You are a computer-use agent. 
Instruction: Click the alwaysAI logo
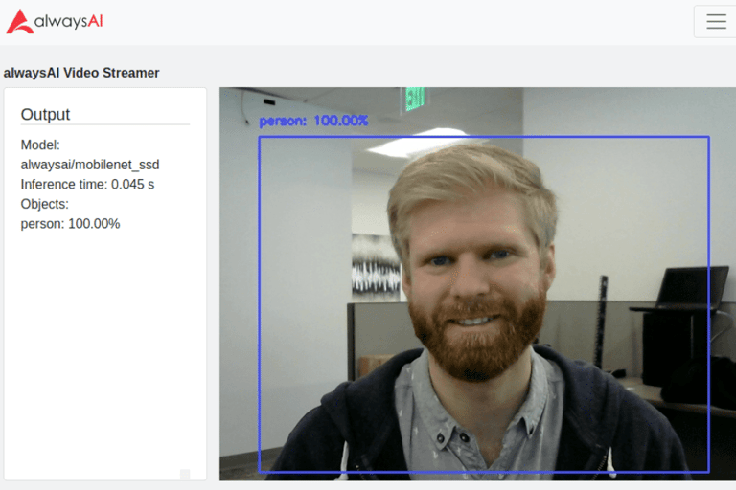[55, 22]
